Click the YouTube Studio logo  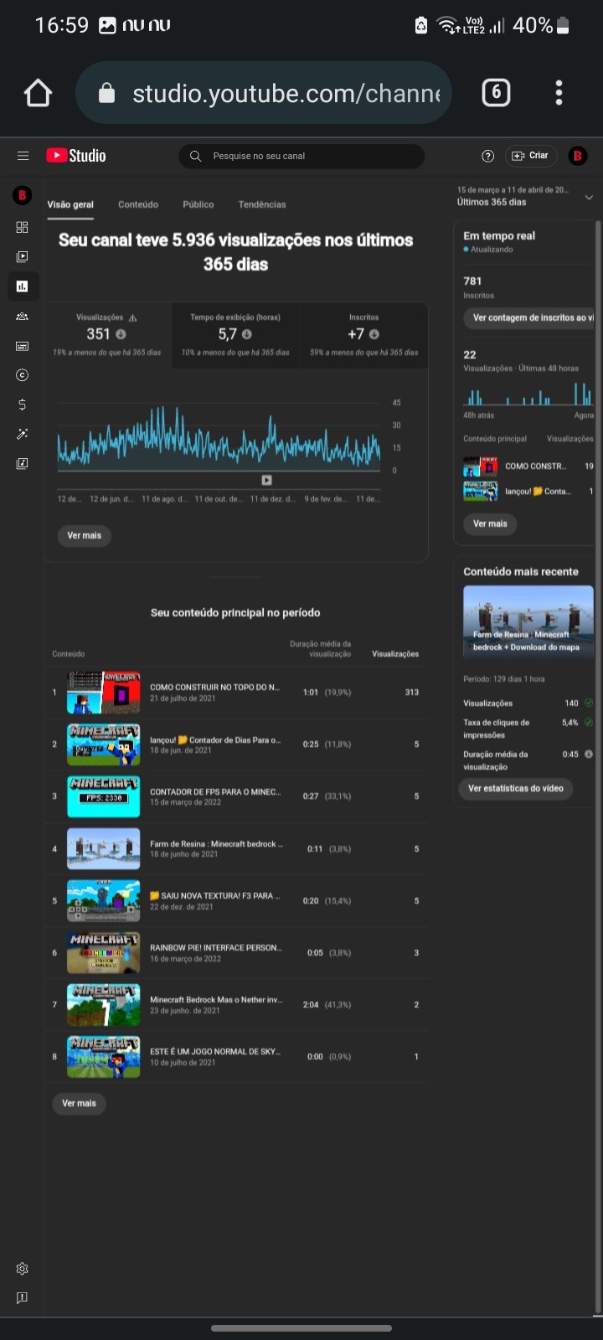[x=76, y=156]
